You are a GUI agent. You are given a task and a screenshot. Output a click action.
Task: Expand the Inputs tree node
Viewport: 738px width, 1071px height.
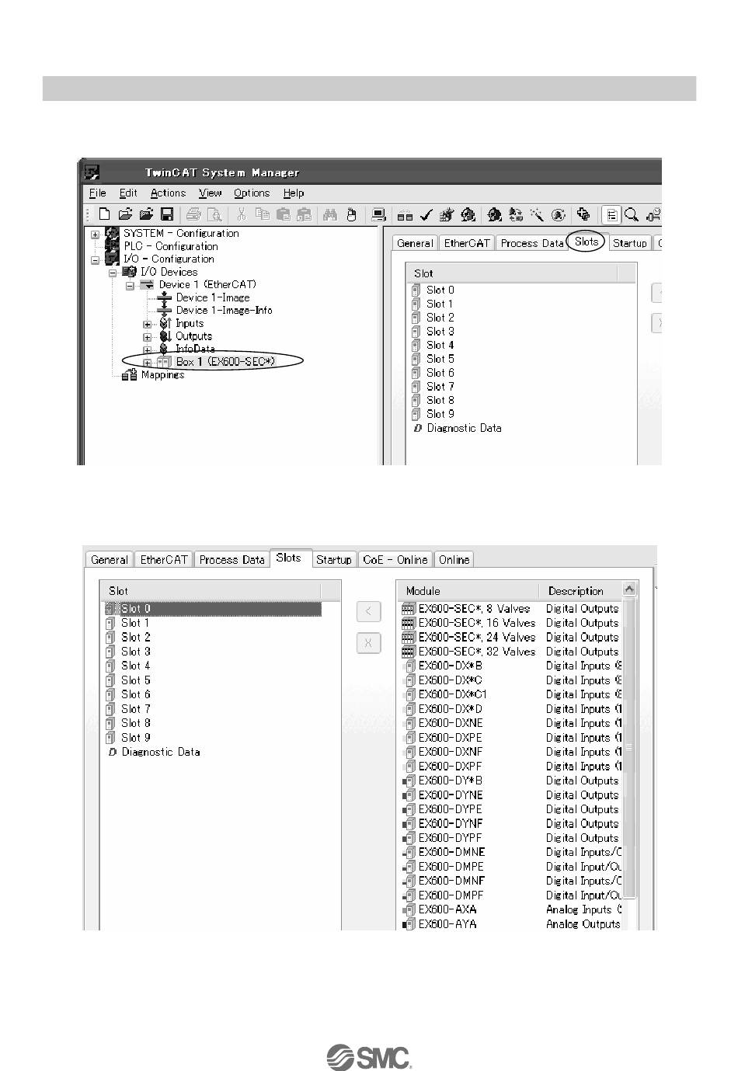(x=147, y=324)
